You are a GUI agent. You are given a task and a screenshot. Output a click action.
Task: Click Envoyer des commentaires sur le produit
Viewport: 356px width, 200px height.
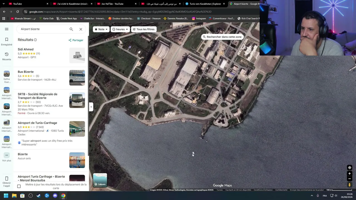tap(307, 190)
